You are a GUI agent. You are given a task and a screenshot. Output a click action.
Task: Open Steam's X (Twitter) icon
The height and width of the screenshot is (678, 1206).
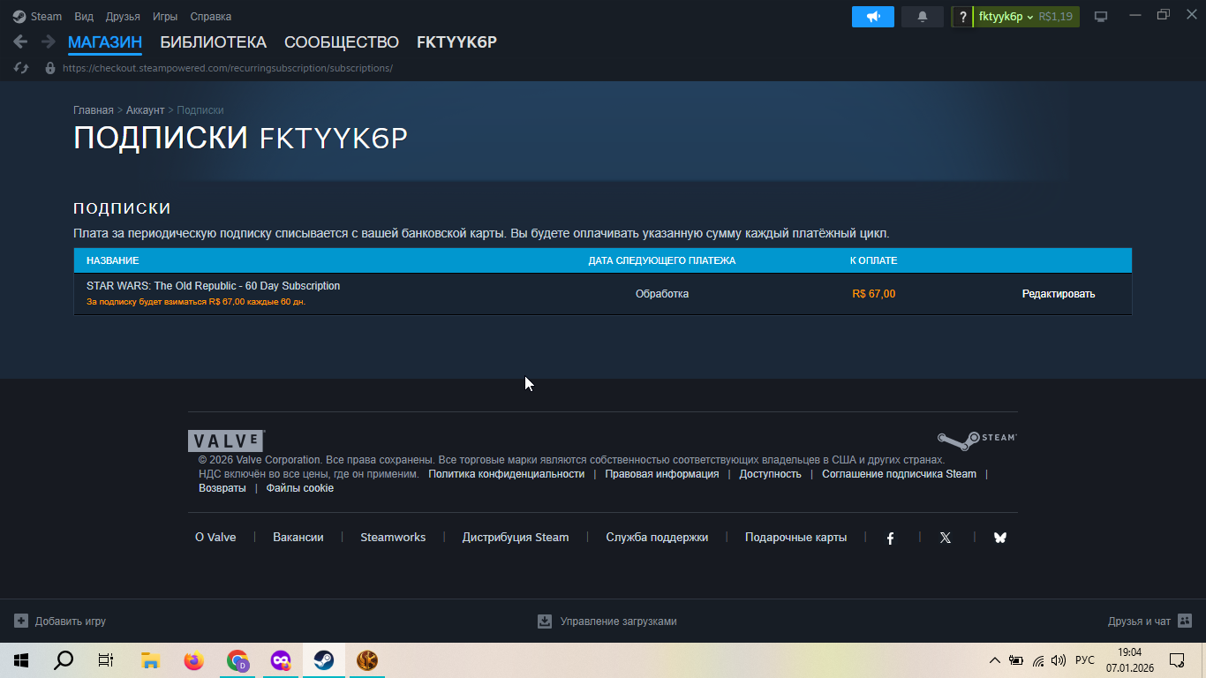pos(946,538)
